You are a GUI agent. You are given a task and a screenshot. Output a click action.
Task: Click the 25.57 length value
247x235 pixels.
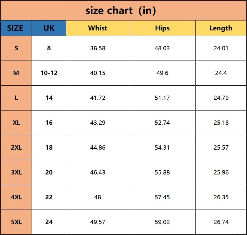pyautogui.click(x=221, y=147)
